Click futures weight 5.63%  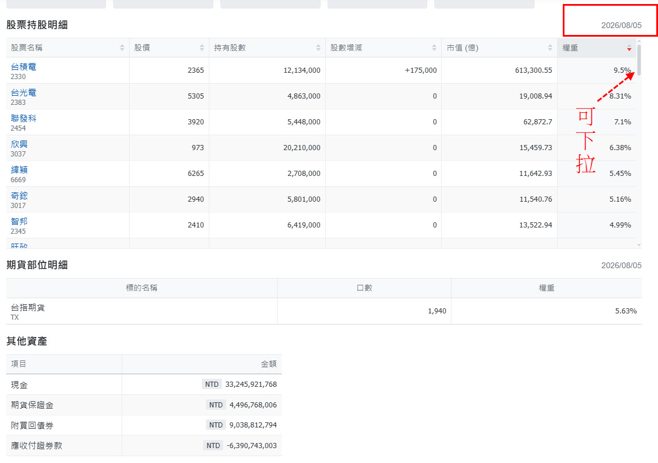[x=626, y=311]
